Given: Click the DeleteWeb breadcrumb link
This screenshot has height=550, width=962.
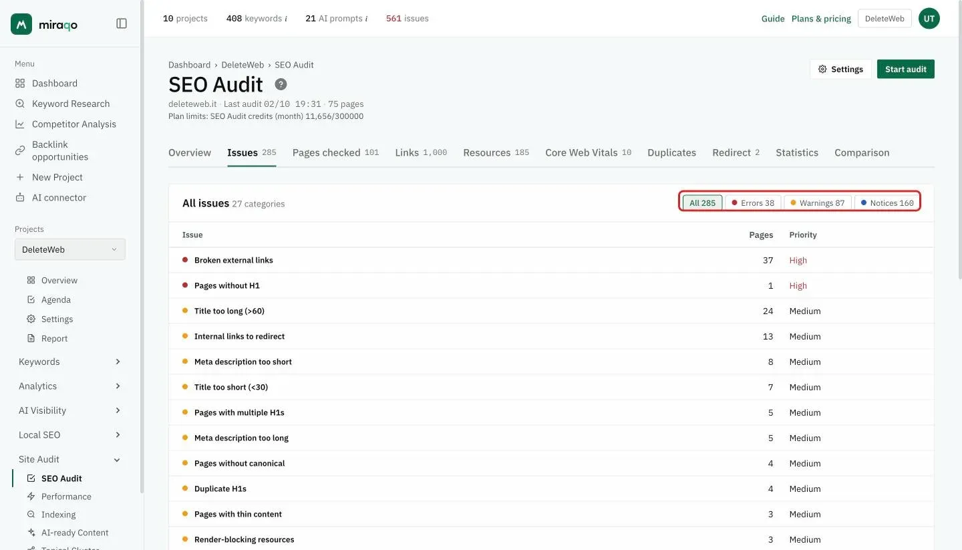Looking at the screenshot, I should 243,65.
